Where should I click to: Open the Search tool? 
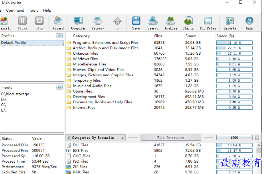tap(153, 23)
